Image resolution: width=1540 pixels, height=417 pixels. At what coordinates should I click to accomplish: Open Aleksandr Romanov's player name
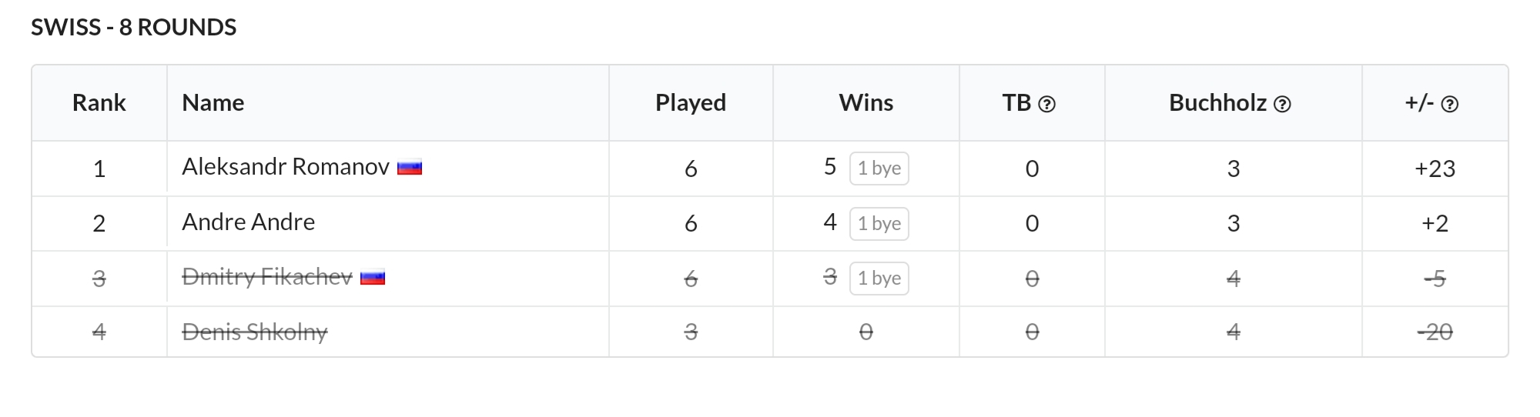tap(286, 167)
